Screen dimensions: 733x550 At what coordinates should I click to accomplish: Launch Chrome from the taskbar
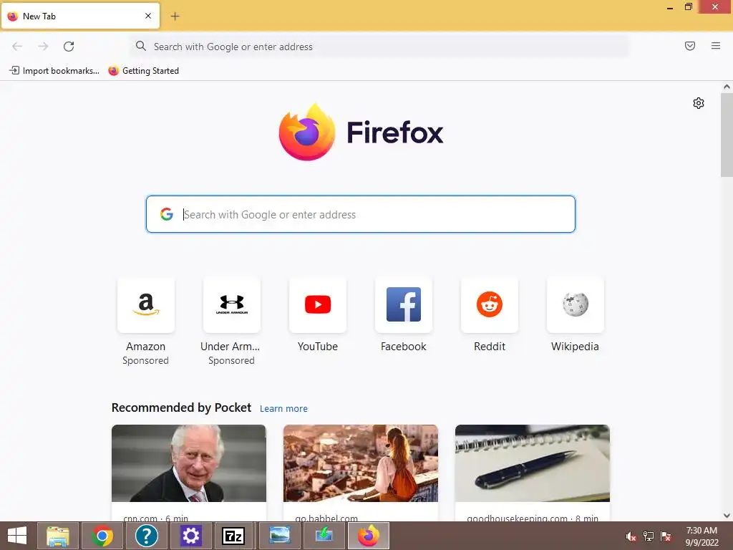point(102,536)
